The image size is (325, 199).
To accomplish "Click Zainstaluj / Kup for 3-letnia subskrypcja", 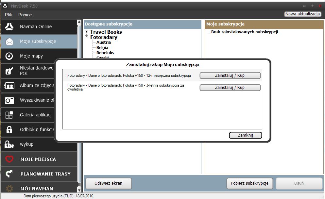I will (x=230, y=87).
